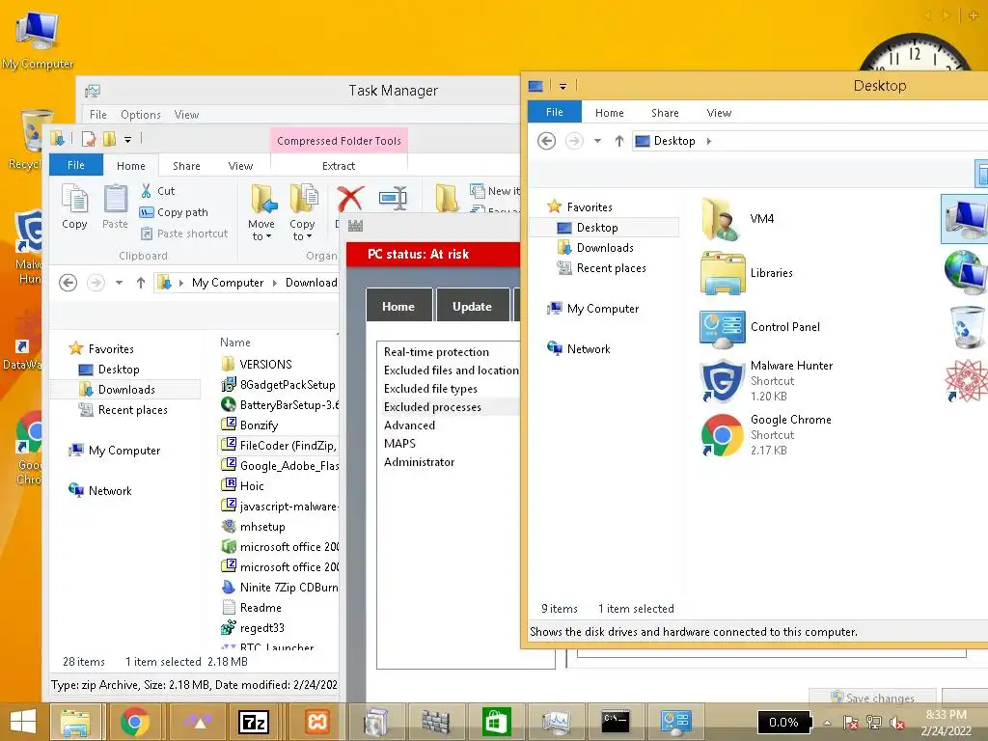Viewport: 988px width, 741px height.
Task: Select Excluded file types setting
Action: (x=430, y=388)
